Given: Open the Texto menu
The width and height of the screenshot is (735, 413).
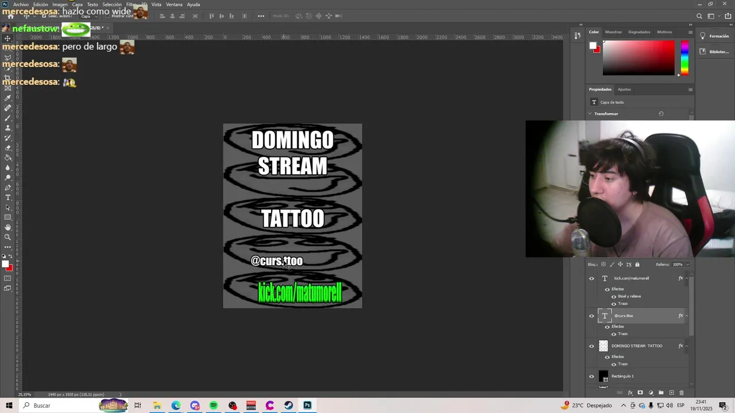Looking at the screenshot, I should [92, 5].
